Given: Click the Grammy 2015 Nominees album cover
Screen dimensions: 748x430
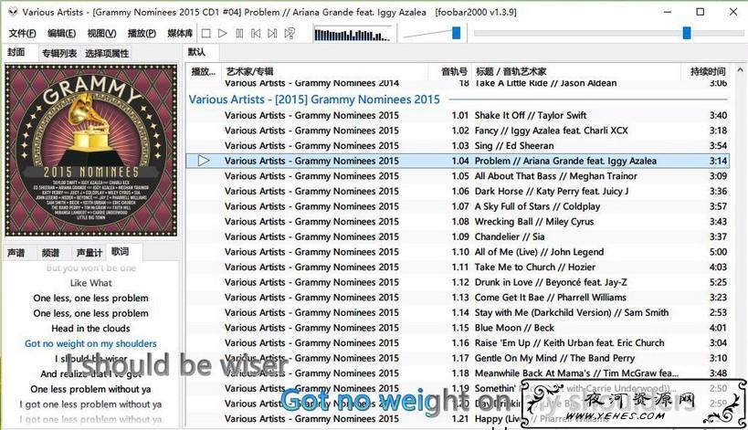Looking at the screenshot, I should coord(91,150).
